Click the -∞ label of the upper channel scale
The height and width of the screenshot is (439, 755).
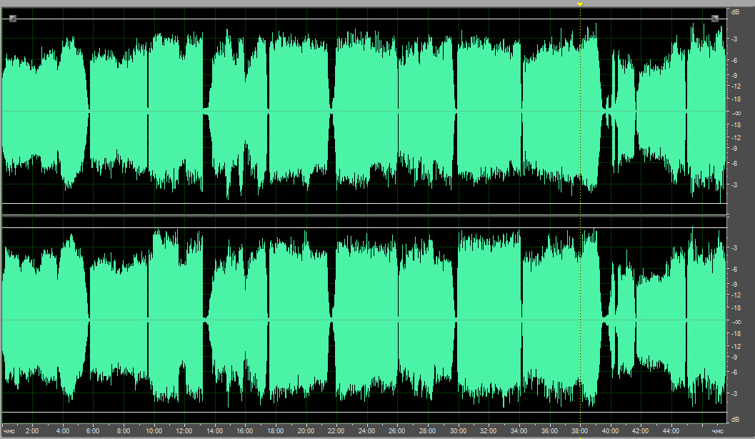pyautogui.click(x=736, y=113)
